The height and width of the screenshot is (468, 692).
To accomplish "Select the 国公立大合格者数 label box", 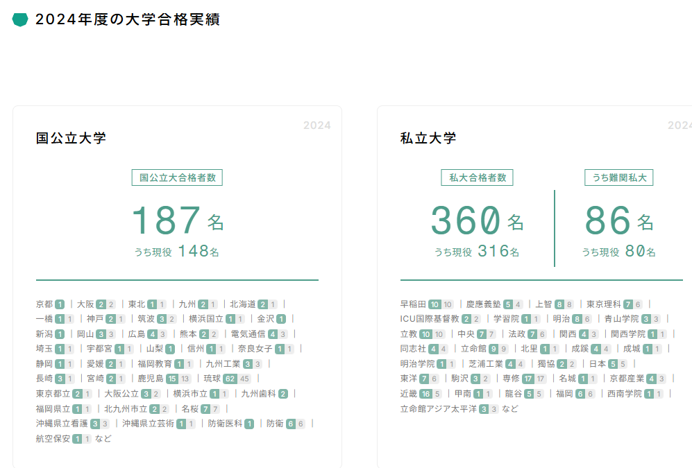I will point(177,177).
